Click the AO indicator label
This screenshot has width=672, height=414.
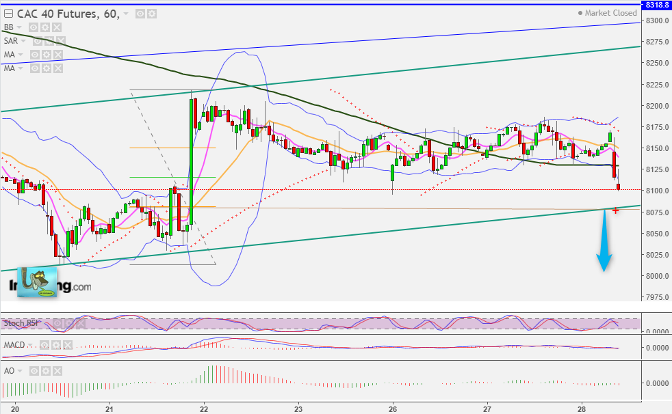click(x=9, y=371)
